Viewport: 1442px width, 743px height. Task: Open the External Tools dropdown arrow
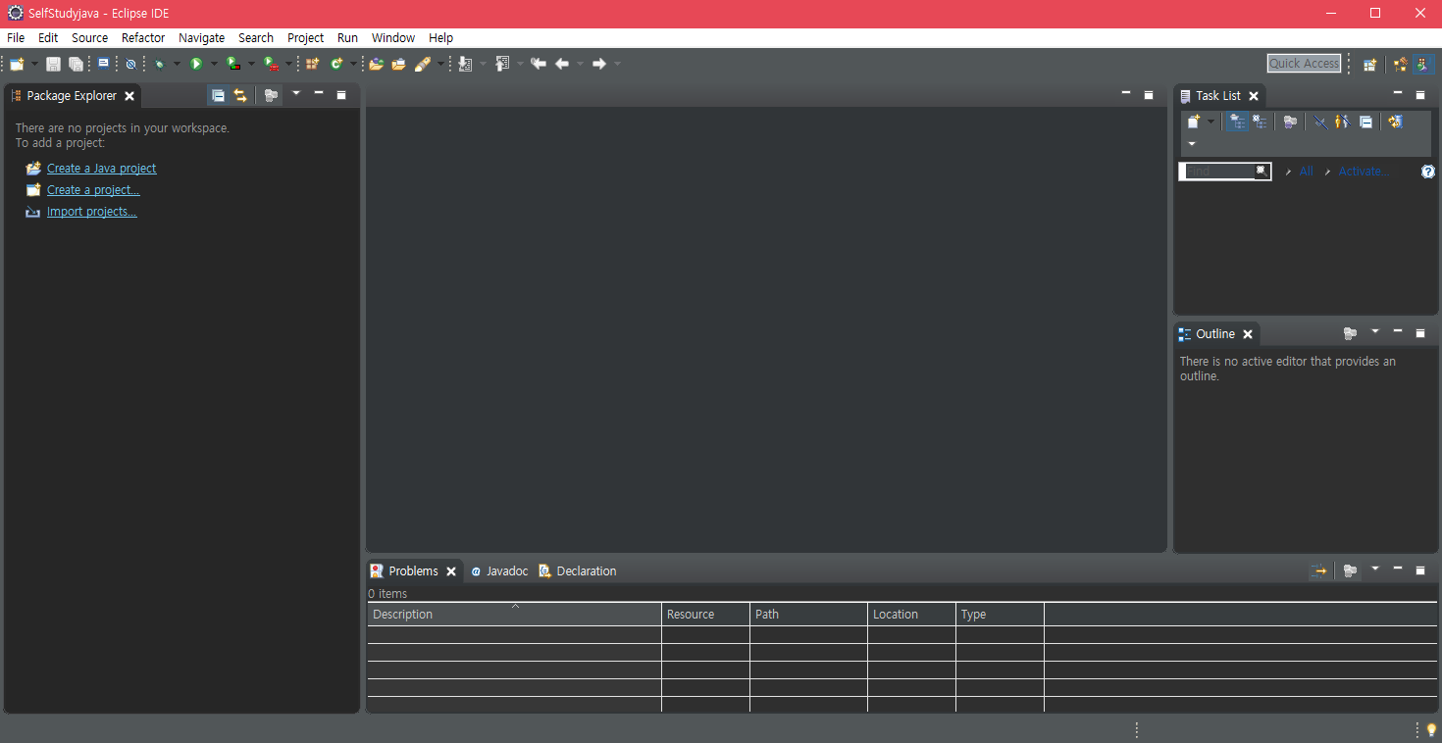pos(288,64)
